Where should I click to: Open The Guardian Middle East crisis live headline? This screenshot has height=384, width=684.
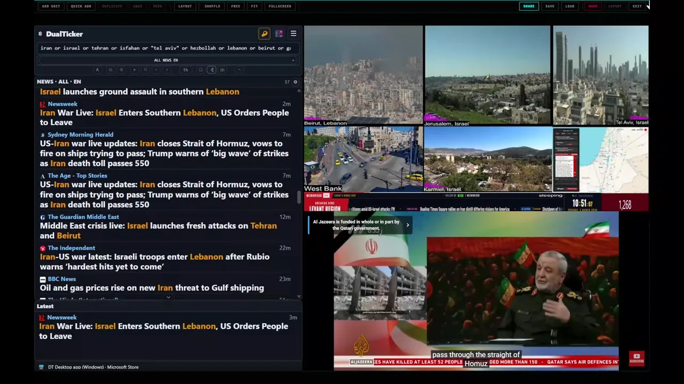click(158, 230)
